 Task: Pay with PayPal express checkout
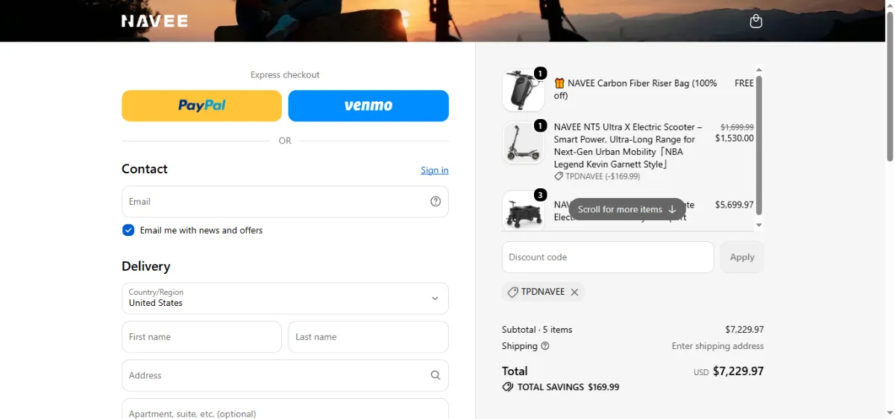pos(201,106)
